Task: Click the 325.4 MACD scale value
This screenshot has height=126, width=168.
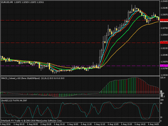Action: [x=163, y=78]
